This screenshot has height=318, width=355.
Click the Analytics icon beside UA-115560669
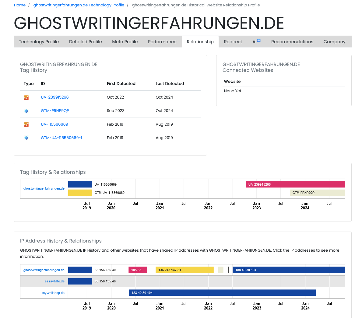coord(26,124)
